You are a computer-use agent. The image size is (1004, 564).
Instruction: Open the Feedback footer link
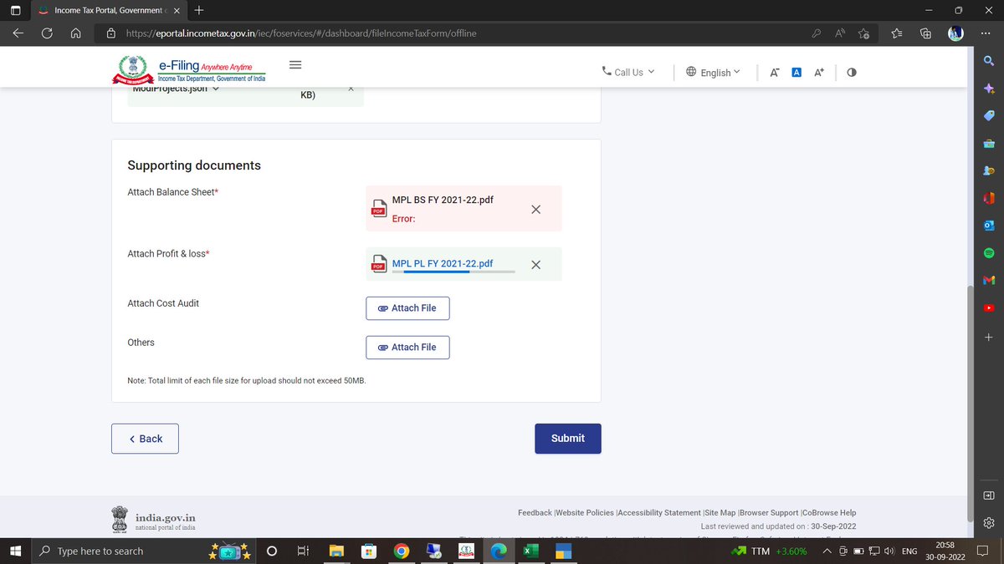pyautogui.click(x=535, y=513)
